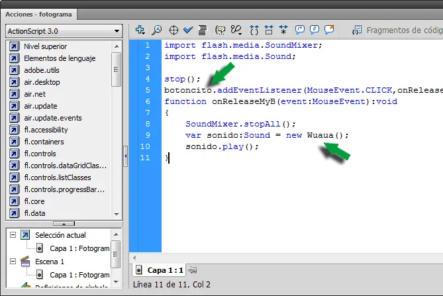Image resolution: width=443 pixels, height=296 pixels.
Task: Switch to the Capa 1 : 1 script tab
Action: (x=159, y=270)
